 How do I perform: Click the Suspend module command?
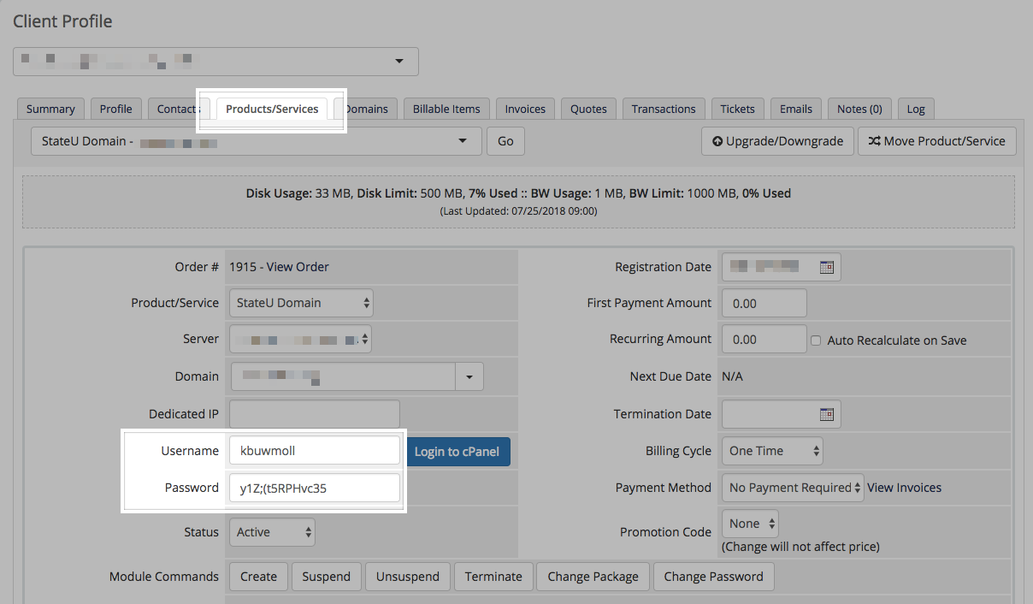[326, 577]
